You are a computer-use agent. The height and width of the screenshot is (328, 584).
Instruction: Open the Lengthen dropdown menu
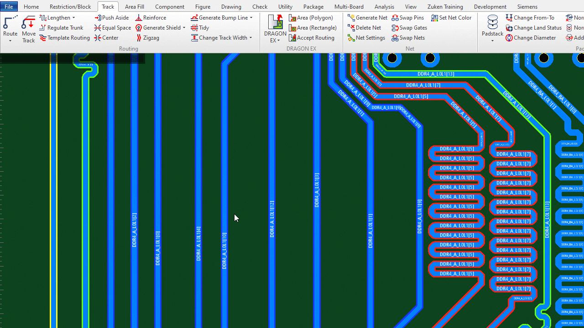(x=74, y=17)
